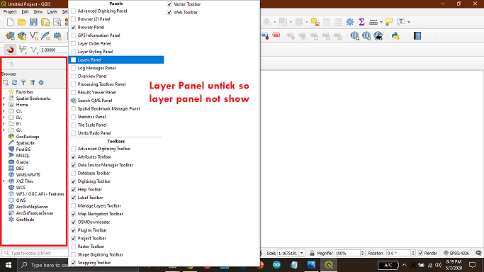Open the Layer menu
Image resolution: width=484 pixels, height=272 pixels.
52,12
